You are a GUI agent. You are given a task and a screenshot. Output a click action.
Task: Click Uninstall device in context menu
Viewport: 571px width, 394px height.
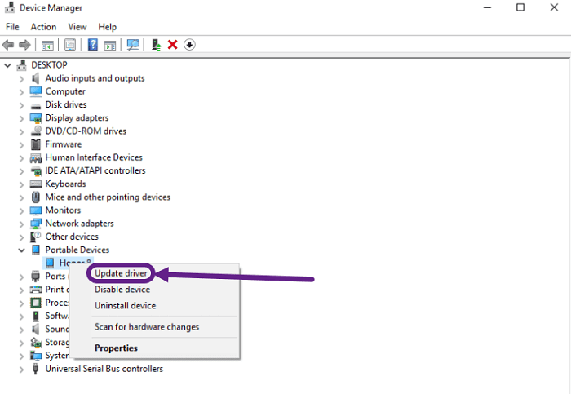click(125, 306)
